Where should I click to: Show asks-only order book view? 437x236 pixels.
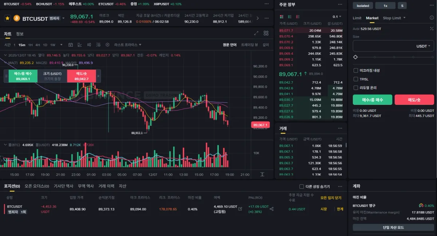pos(298,17)
